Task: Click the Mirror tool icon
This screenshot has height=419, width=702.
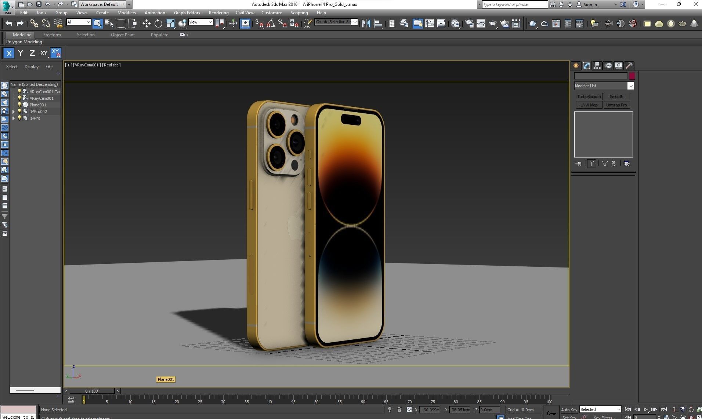Action: pyautogui.click(x=366, y=23)
